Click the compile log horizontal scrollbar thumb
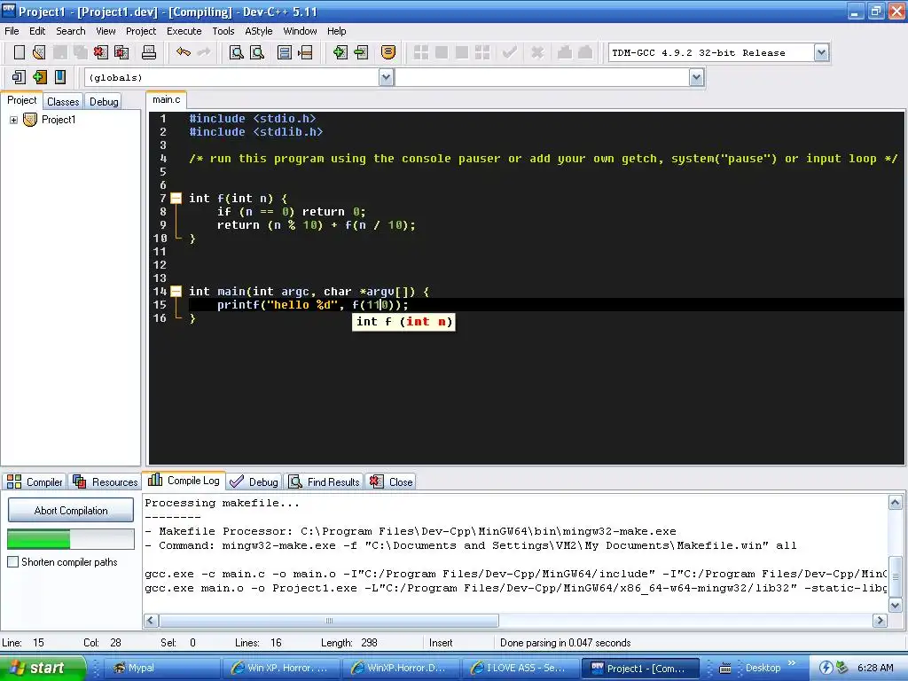Viewport: 908px width, 681px height. tap(329, 620)
